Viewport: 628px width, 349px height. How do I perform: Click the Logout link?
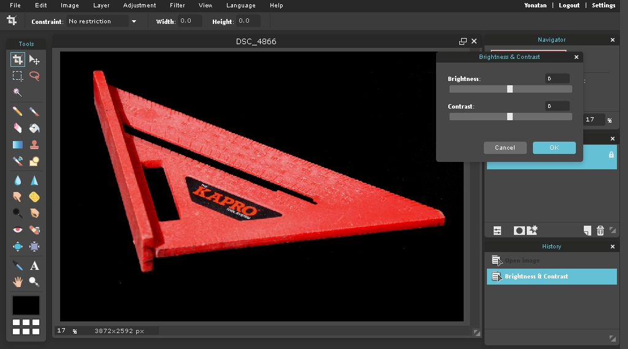pyautogui.click(x=569, y=5)
